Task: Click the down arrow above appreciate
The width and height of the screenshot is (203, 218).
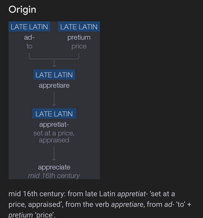Action: click(x=54, y=154)
